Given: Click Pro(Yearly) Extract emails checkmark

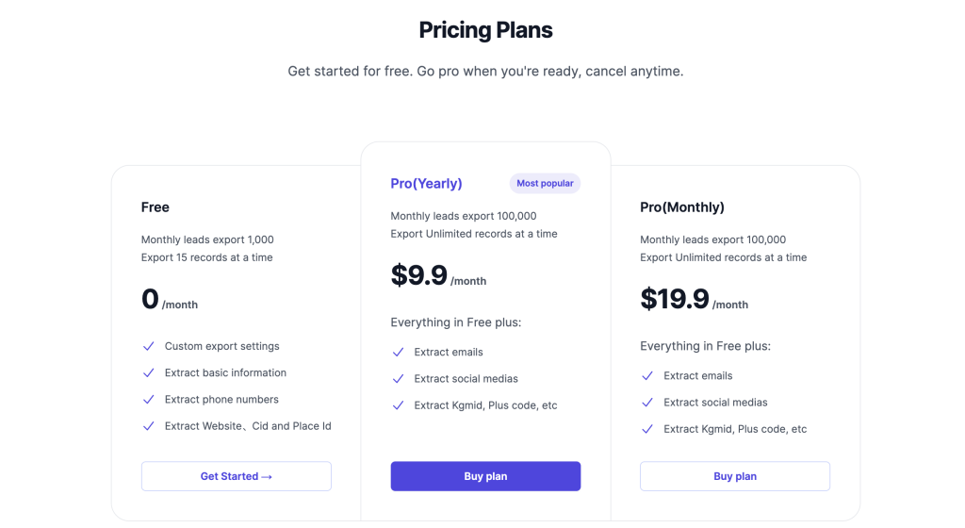Looking at the screenshot, I should click(398, 352).
